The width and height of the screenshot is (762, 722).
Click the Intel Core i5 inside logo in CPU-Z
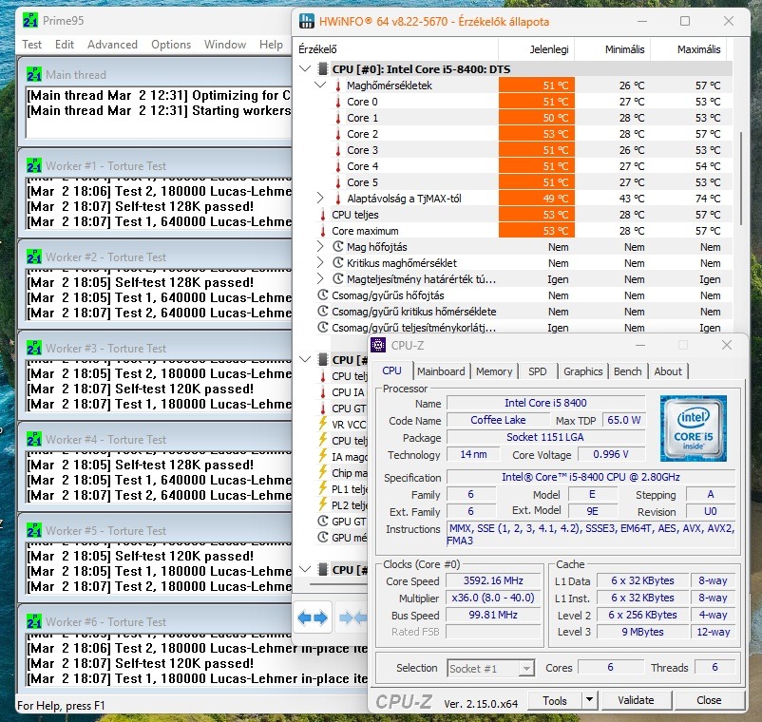click(x=693, y=428)
